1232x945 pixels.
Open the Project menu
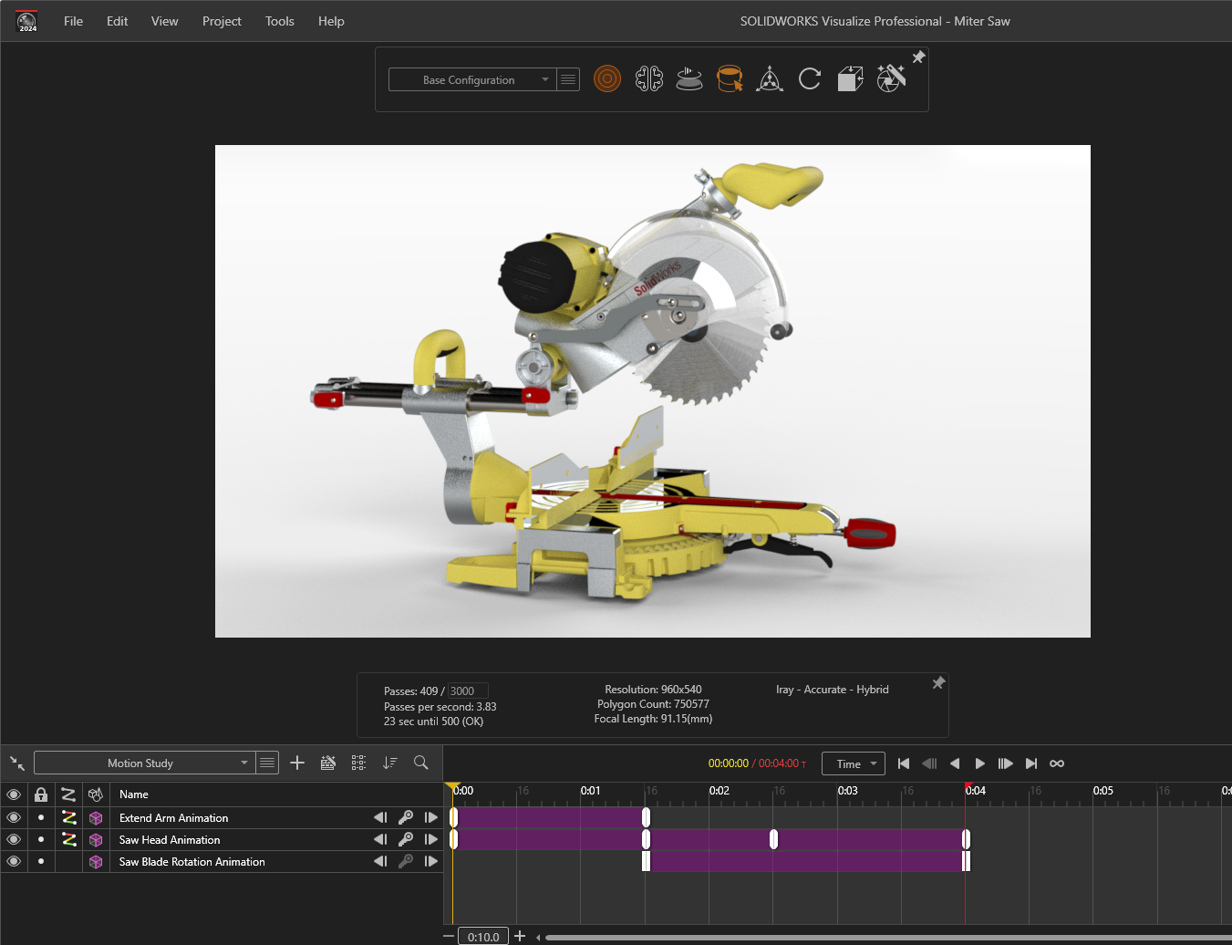point(222,21)
